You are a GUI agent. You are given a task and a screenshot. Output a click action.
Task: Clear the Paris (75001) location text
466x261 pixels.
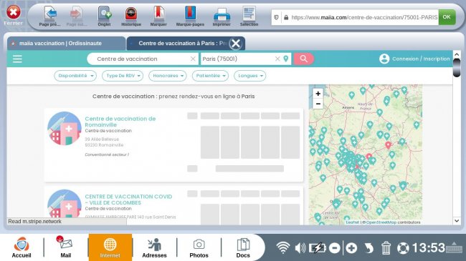pyautogui.click(x=277, y=59)
